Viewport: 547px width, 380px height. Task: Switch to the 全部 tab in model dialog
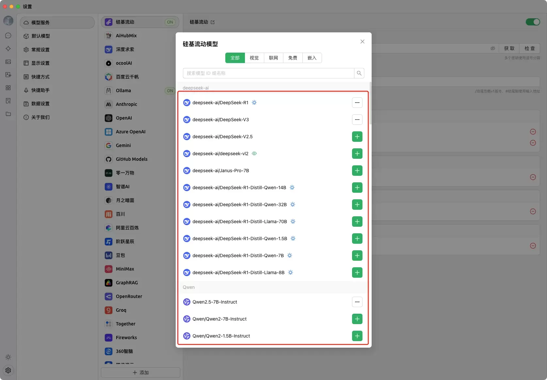(x=235, y=58)
